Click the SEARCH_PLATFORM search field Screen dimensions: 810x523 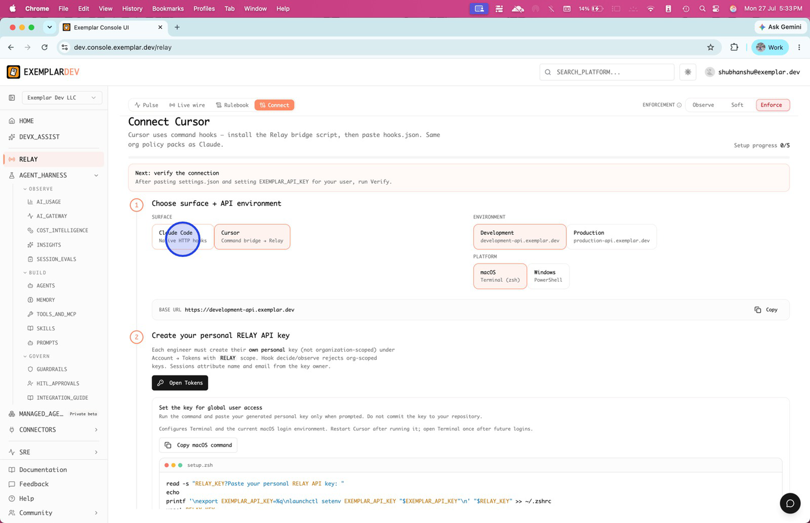click(607, 72)
